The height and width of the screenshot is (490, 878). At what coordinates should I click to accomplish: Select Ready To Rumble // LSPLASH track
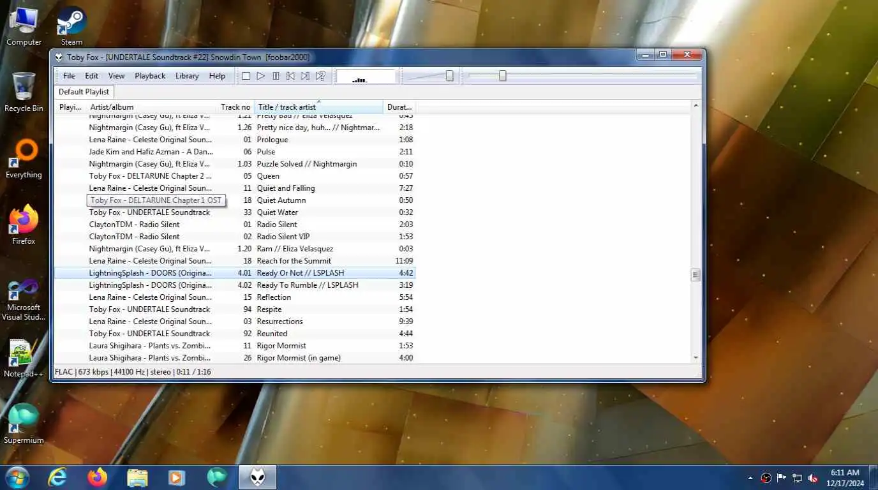pyautogui.click(x=235, y=285)
